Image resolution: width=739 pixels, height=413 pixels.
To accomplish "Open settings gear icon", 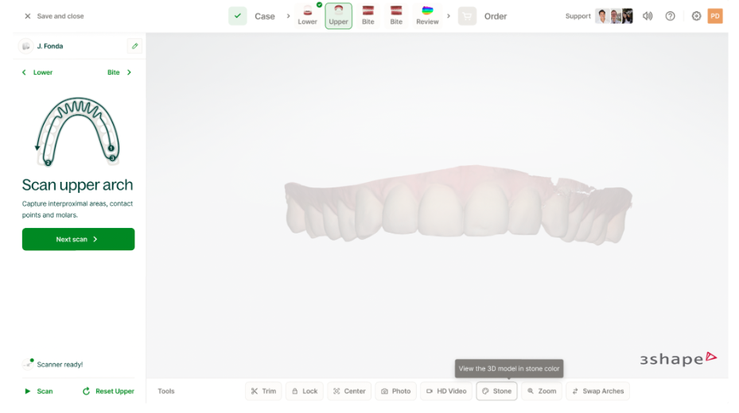I will 696,16.
